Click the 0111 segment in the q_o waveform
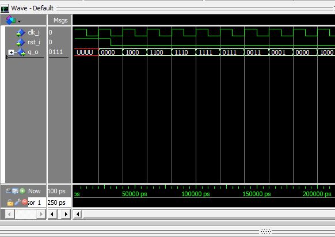The image size is (335, 237). [232, 52]
